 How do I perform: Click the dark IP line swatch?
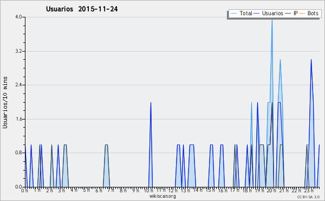pos(288,14)
